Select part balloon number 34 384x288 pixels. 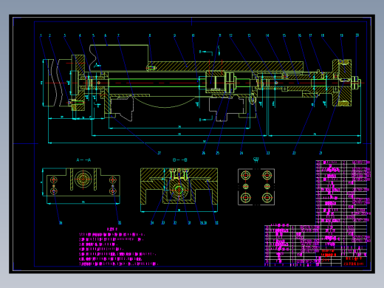152,223
